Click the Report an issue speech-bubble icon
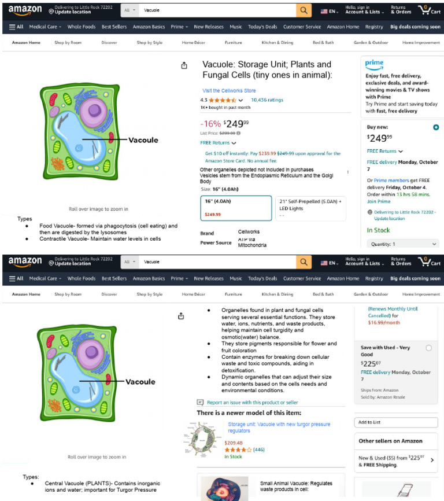This screenshot has height=501, width=444. click(200, 402)
